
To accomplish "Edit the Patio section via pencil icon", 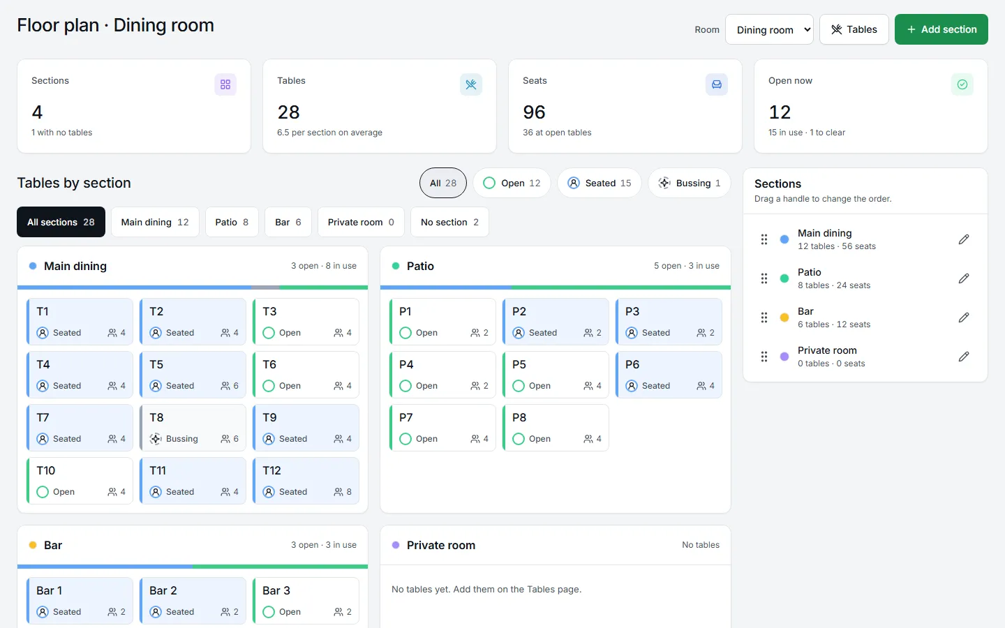I will tap(964, 278).
